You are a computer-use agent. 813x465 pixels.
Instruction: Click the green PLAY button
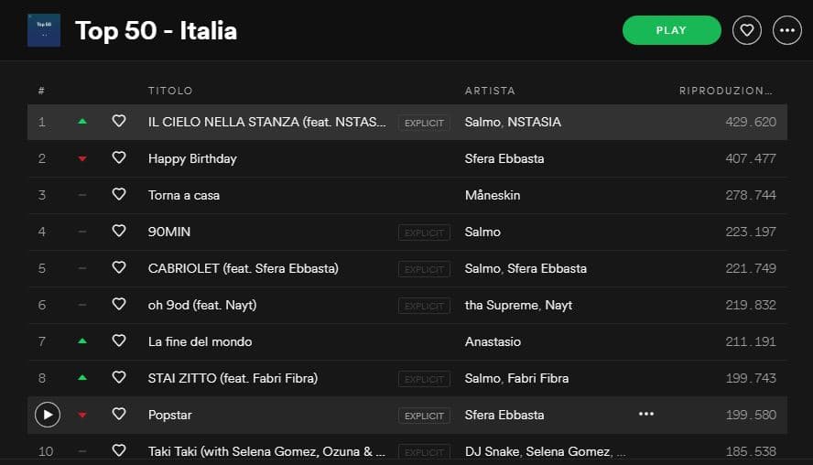(x=671, y=30)
